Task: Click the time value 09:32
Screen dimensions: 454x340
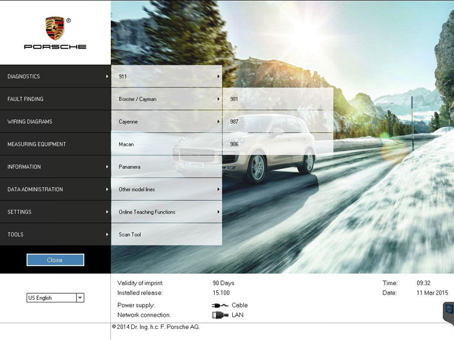Action: click(x=424, y=283)
